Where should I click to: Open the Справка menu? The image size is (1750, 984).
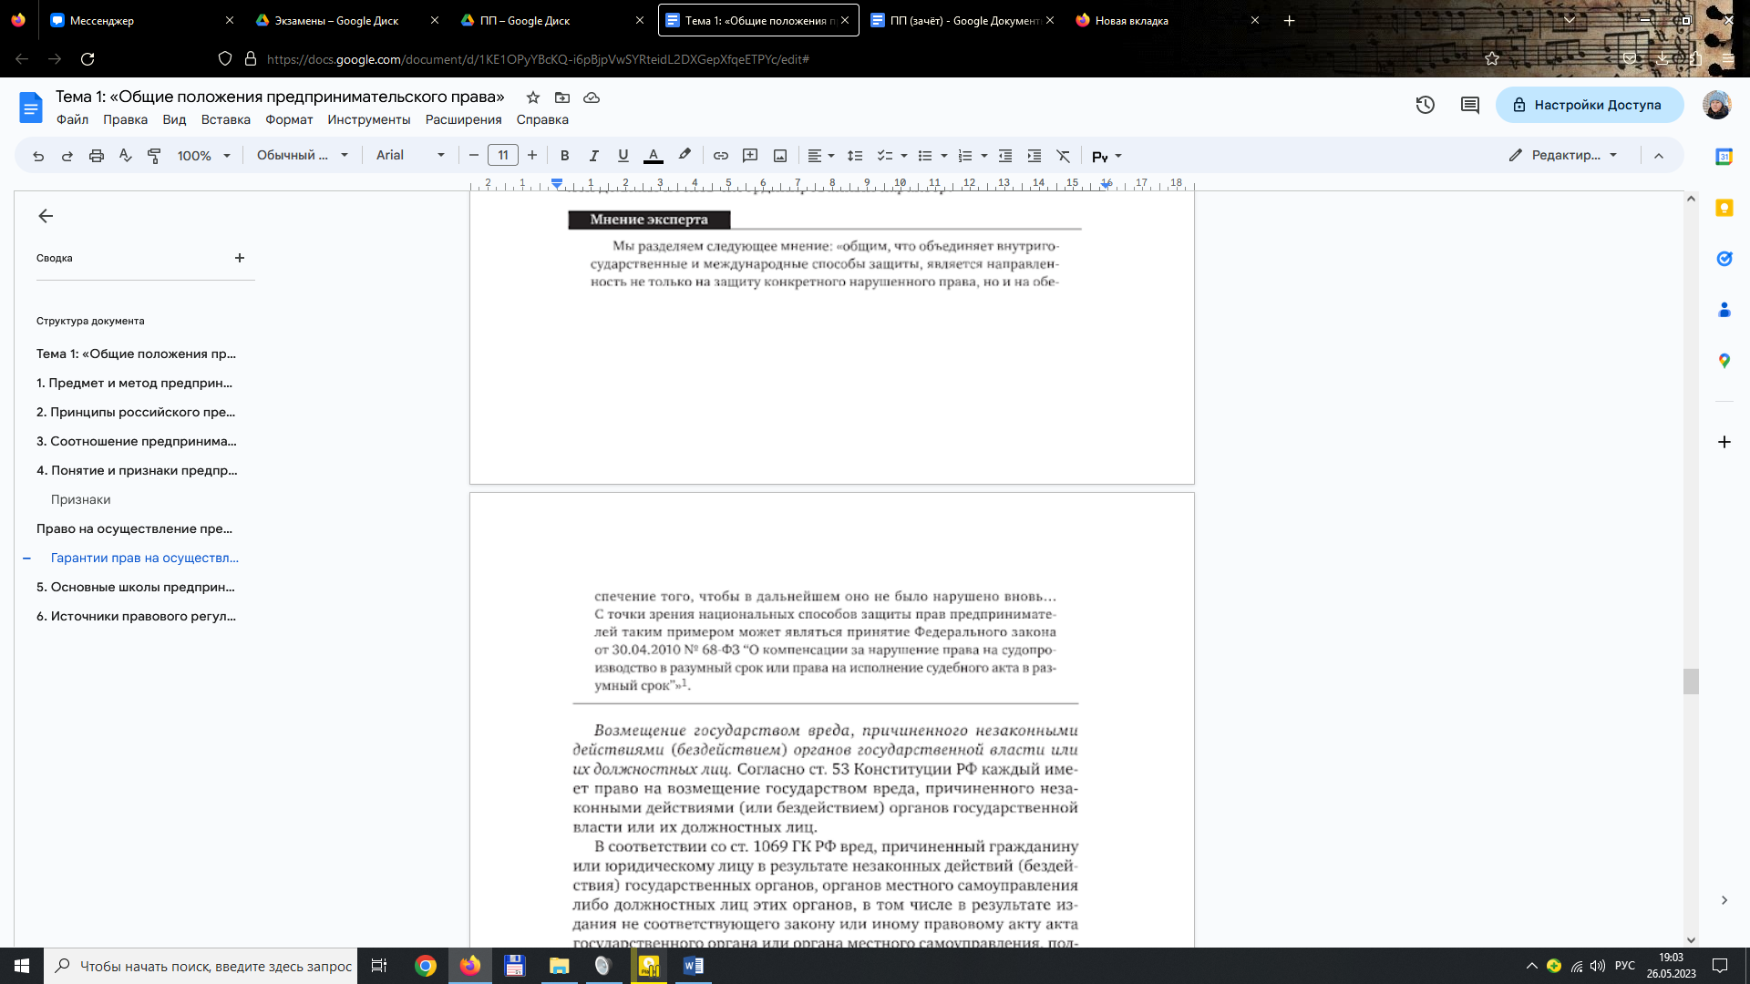click(542, 119)
